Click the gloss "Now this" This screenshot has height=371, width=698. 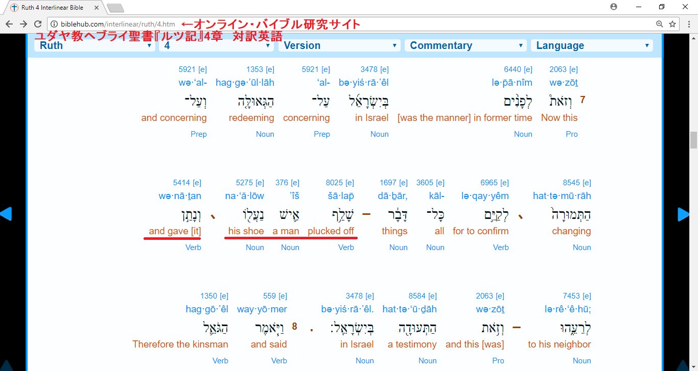pos(560,118)
